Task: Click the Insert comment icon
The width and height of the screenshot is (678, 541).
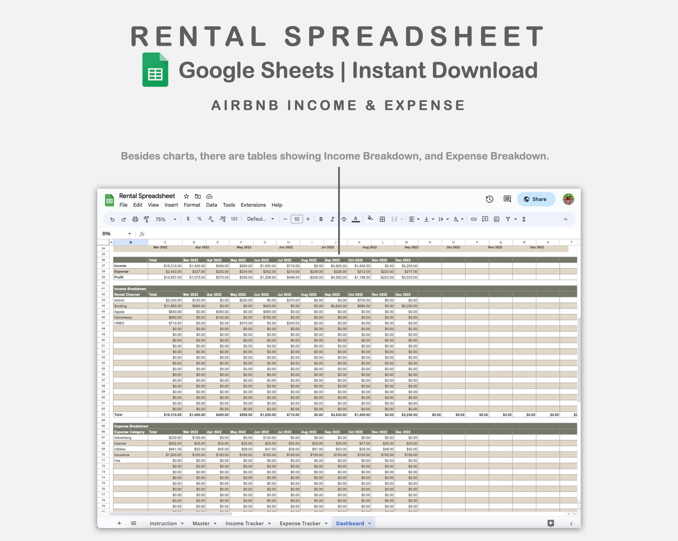Action: click(486, 219)
